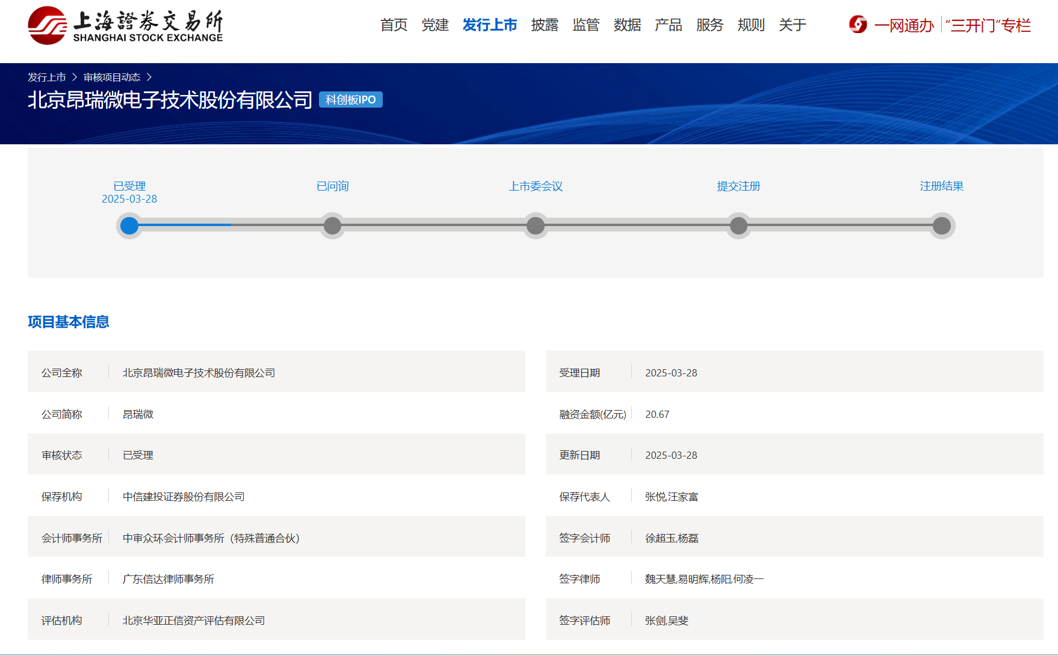
Task: Open the "三开门"专栏 link
Action: click(988, 25)
